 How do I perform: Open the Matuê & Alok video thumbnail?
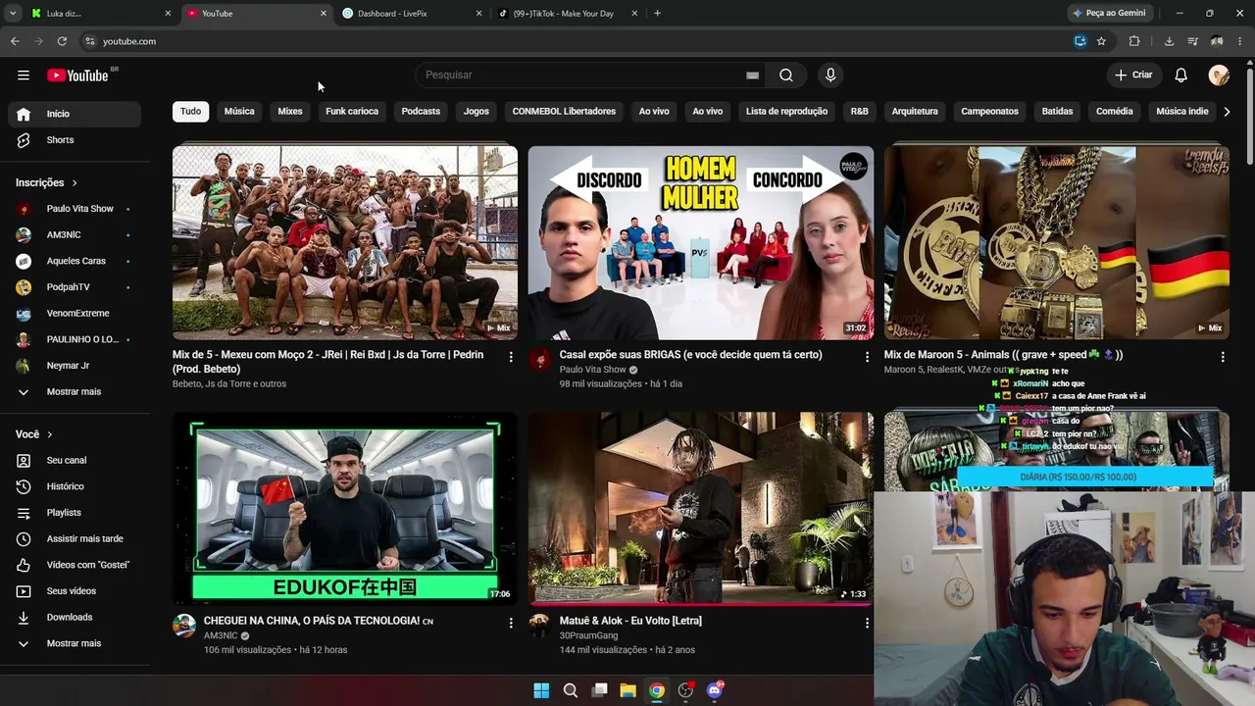coord(701,508)
